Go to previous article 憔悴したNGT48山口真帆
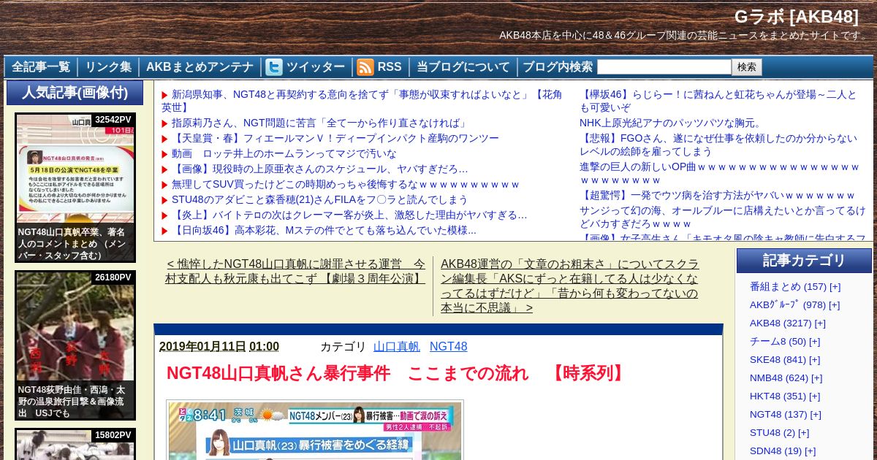 pos(295,271)
